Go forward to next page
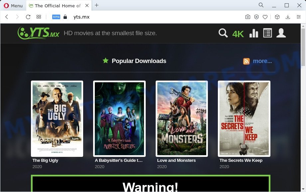The width and height of the screenshot is (306, 192). (x=17, y=17)
